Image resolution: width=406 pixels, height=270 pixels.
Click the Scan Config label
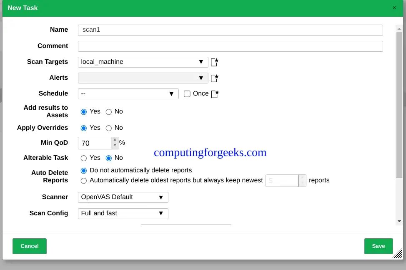tap(49, 213)
